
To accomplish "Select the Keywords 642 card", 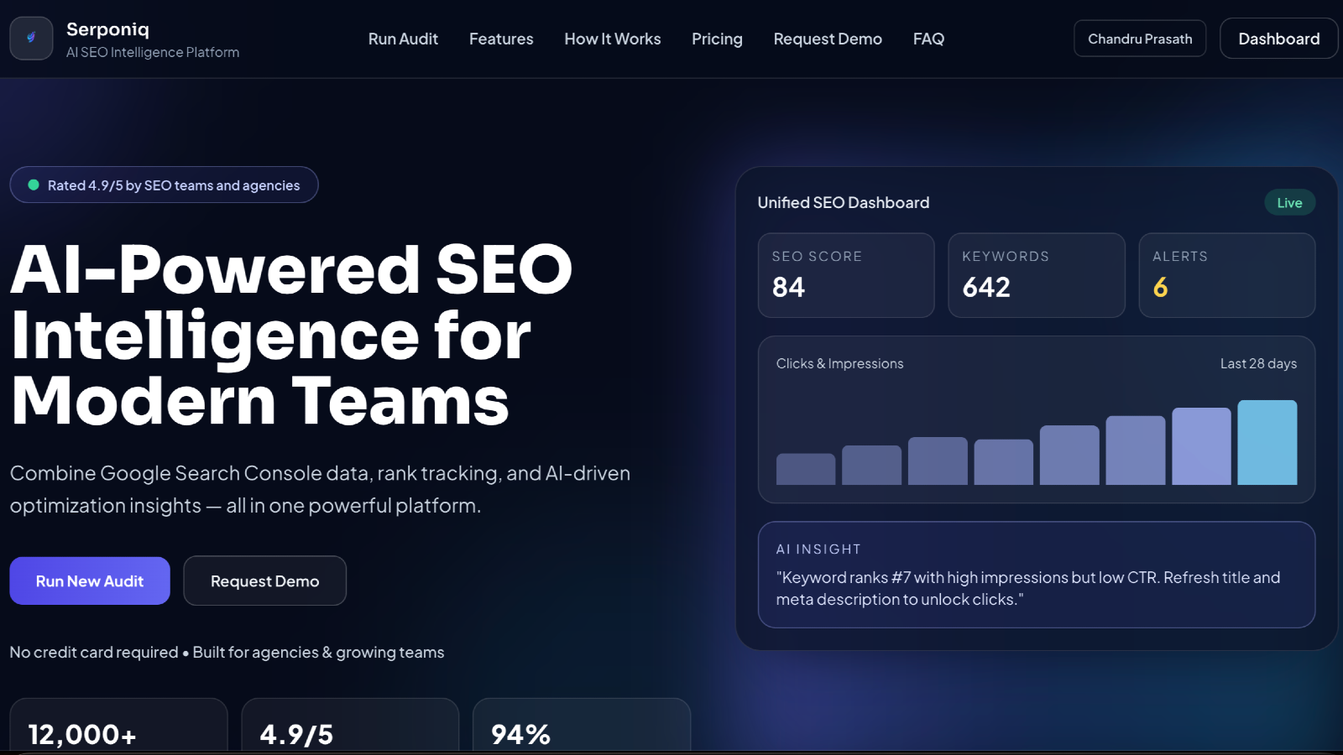I will [1036, 275].
